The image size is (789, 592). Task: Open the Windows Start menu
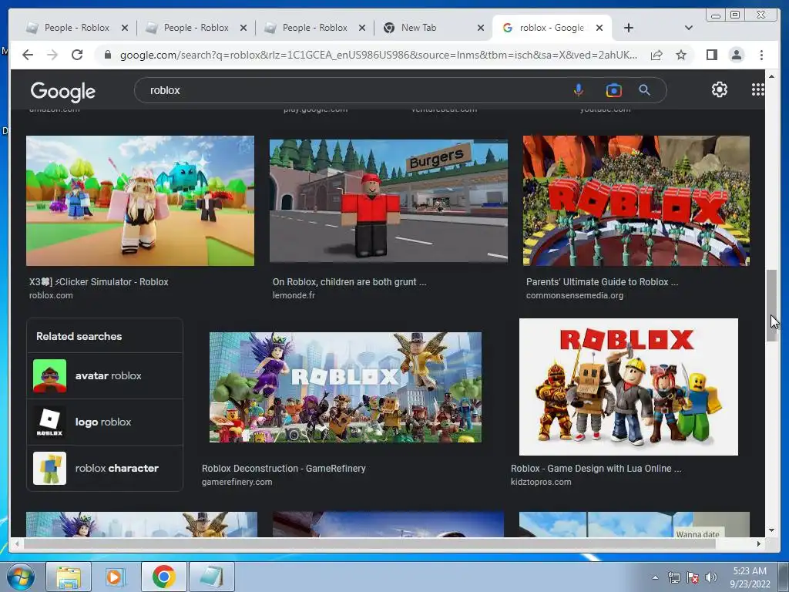click(x=20, y=577)
